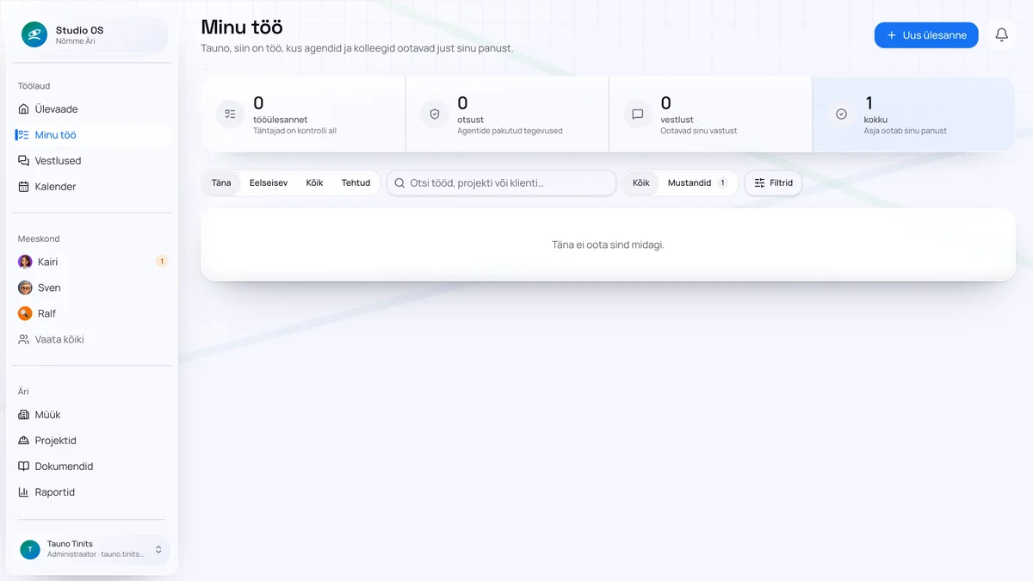The image size is (1033, 581).
Task: Select the Kõik type filter toggle
Action: (641, 183)
